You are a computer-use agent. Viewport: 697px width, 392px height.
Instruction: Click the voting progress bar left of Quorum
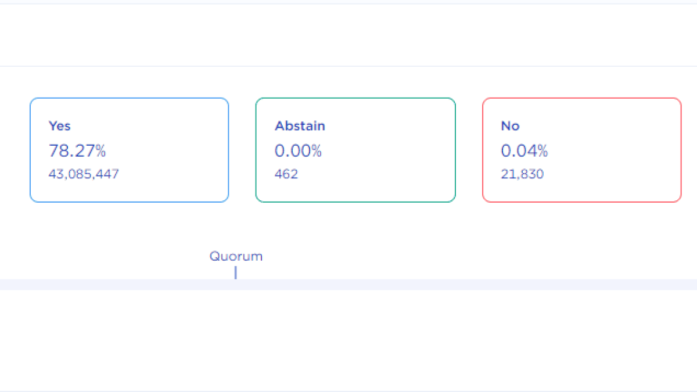pos(116,285)
